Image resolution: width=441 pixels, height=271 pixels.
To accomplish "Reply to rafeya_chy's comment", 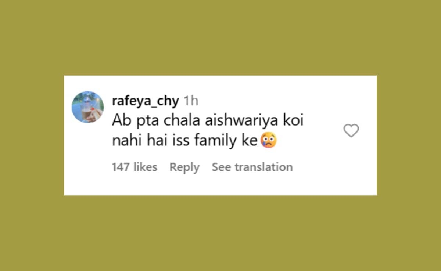I will click(184, 167).
